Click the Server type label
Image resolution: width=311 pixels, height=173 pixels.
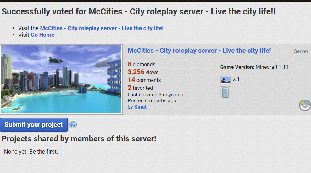pos(301,51)
